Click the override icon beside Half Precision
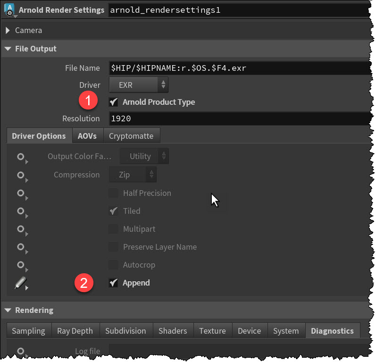 (21, 194)
